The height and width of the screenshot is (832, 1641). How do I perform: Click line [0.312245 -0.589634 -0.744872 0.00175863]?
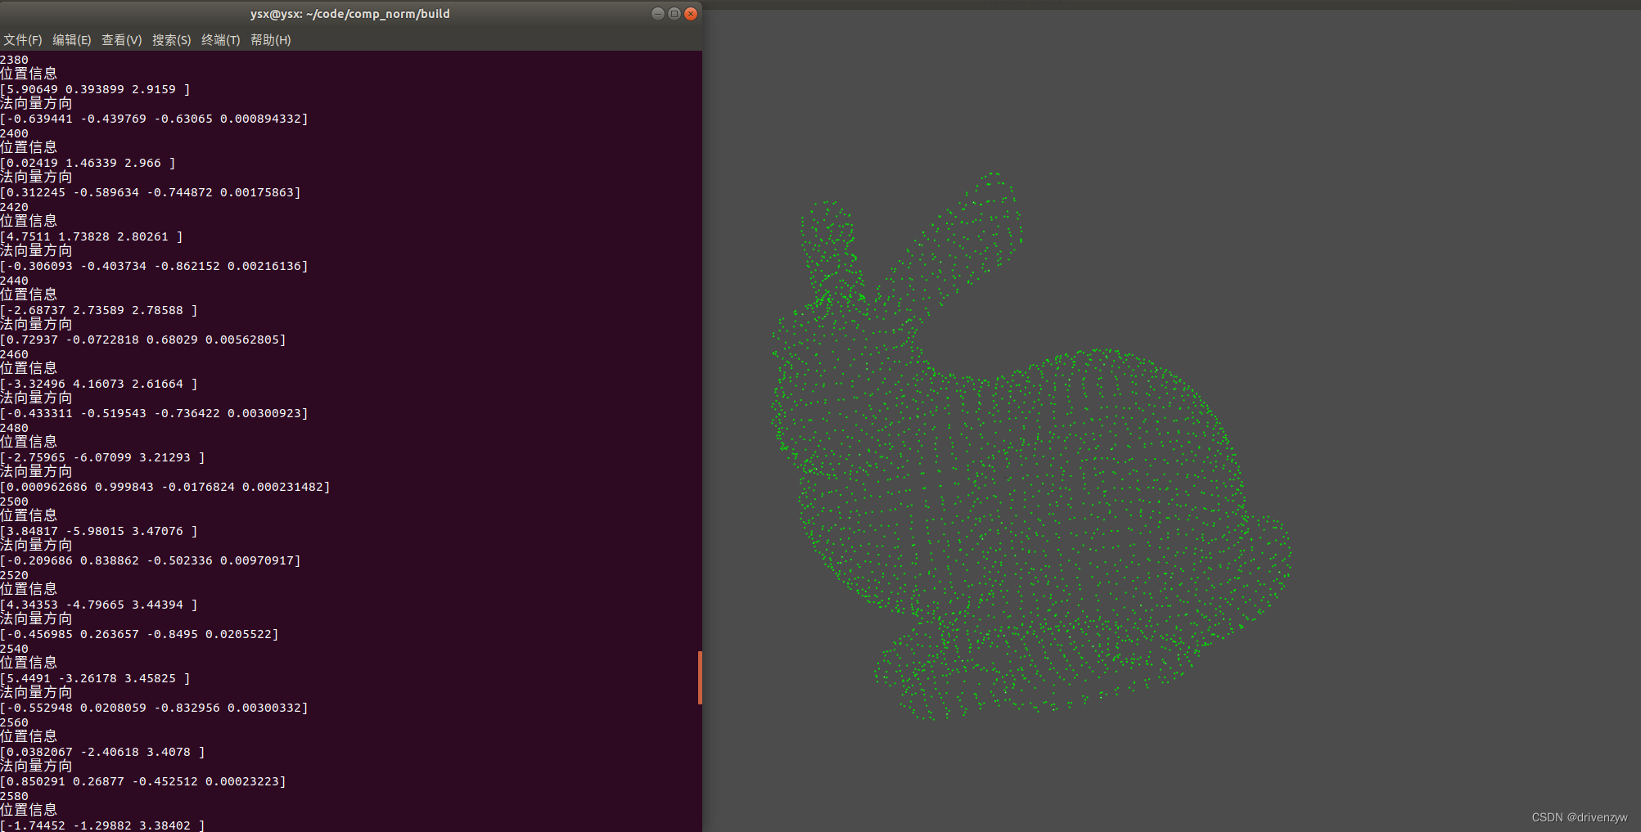point(151,192)
